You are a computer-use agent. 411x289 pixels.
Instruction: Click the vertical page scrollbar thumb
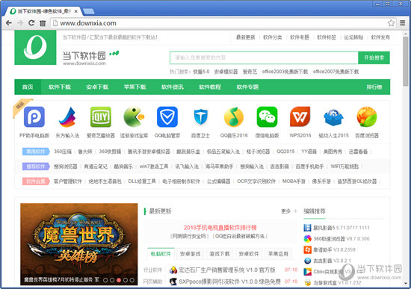point(406,61)
